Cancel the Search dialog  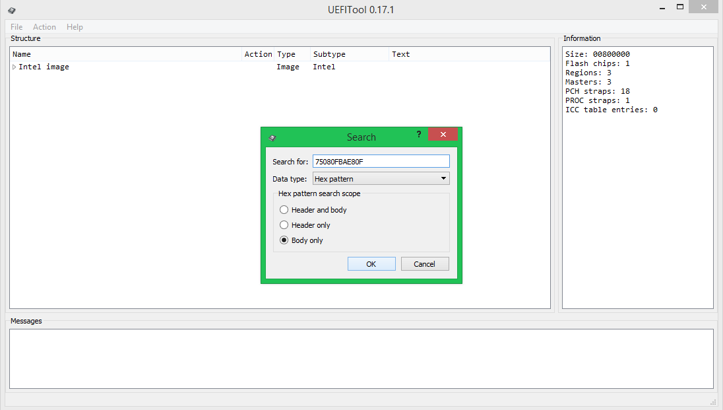(425, 263)
